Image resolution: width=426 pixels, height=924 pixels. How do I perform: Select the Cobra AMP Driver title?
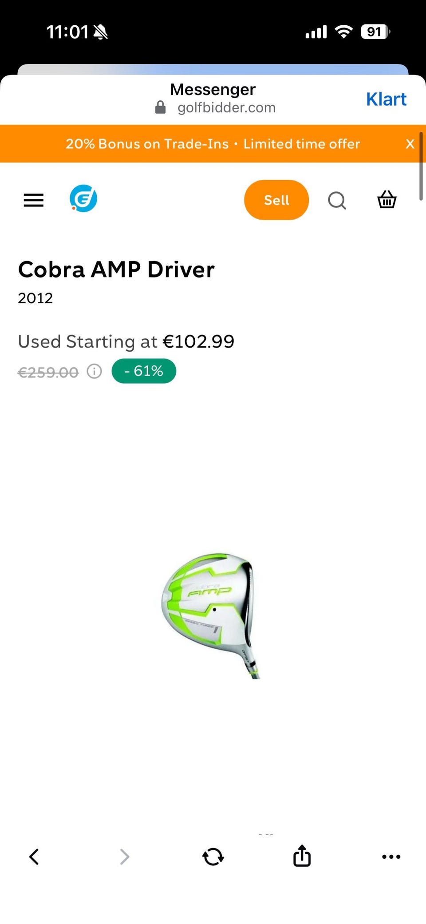[116, 270]
